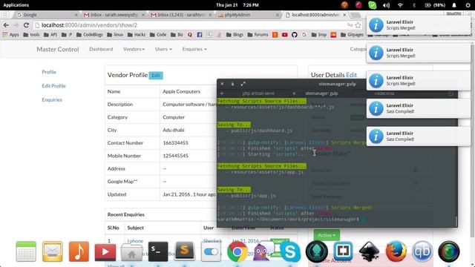Click the Master Control brand link

pyautogui.click(x=58, y=49)
